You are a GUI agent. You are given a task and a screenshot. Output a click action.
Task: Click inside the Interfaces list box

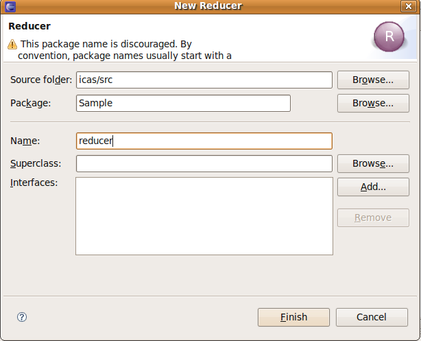coord(204,216)
